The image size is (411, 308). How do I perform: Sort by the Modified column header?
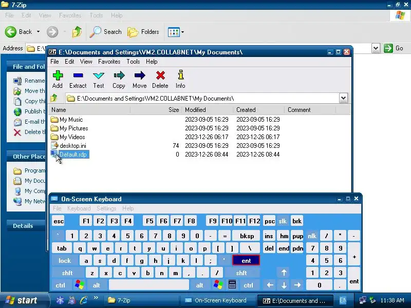click(x=208, y=110)
